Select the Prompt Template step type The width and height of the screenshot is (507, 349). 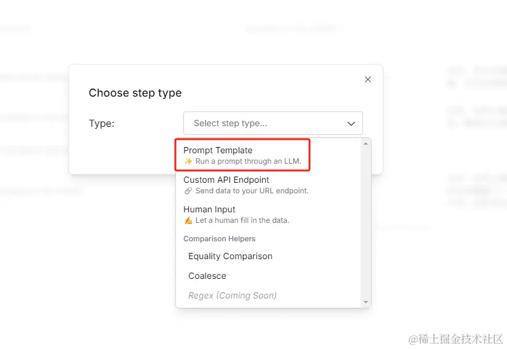242,155
